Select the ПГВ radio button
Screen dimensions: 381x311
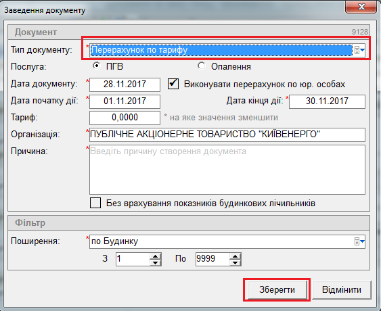click(x=97, y=66)
